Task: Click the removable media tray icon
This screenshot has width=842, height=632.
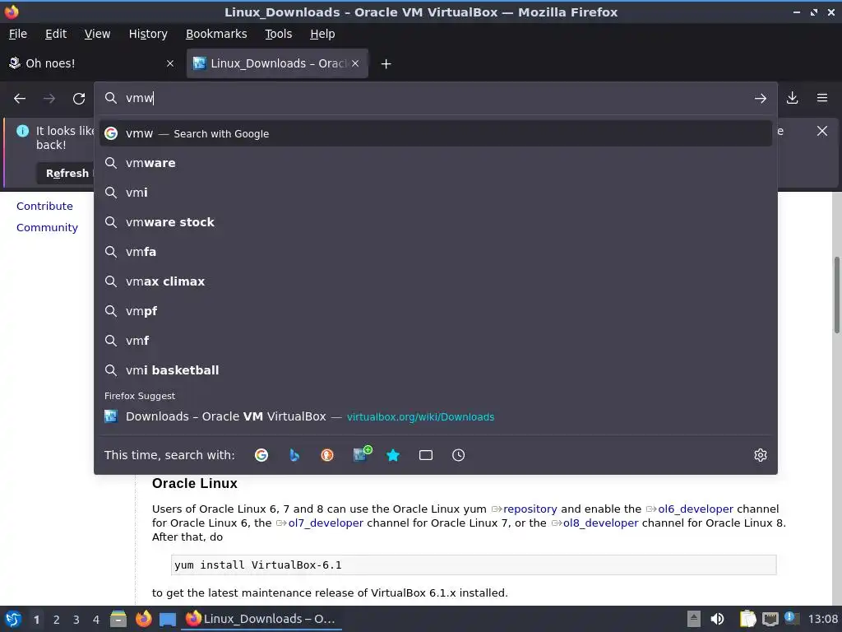Action: 694,619
